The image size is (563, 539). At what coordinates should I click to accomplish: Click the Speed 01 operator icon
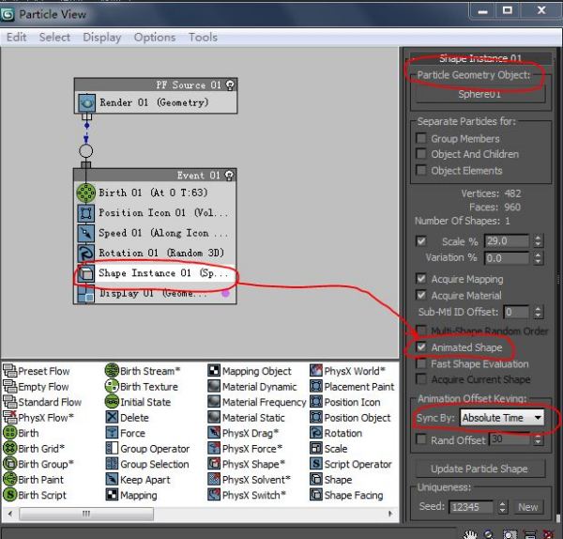click(x=86, y=233)
